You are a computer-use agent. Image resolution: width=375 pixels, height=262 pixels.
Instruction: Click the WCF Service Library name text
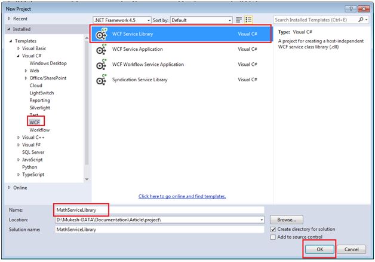pyautogui.click(x=133, y=34)
